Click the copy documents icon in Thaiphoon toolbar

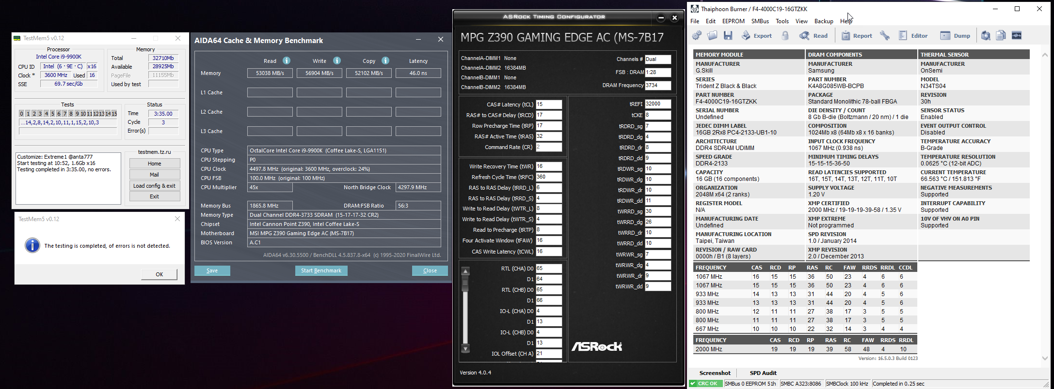click(1001, 35)
